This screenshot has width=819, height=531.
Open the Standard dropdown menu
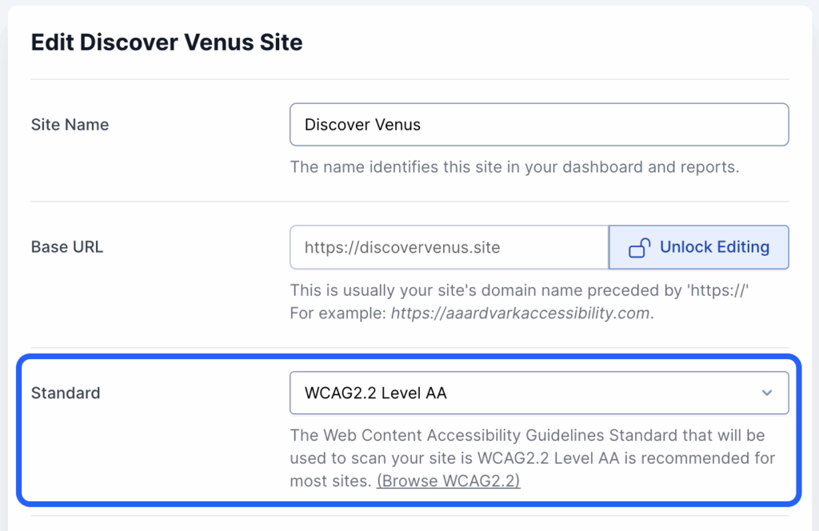[x=539, y=393]
